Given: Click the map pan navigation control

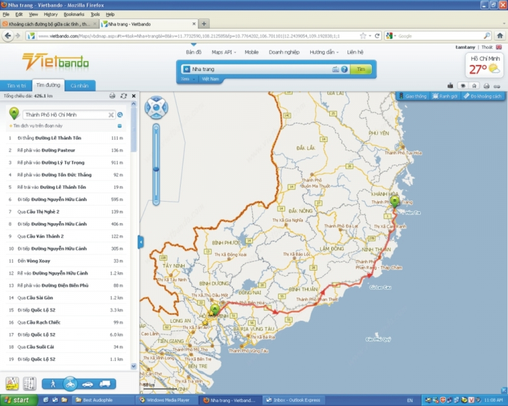Looking at the screenshot, I should pos(156,107).
